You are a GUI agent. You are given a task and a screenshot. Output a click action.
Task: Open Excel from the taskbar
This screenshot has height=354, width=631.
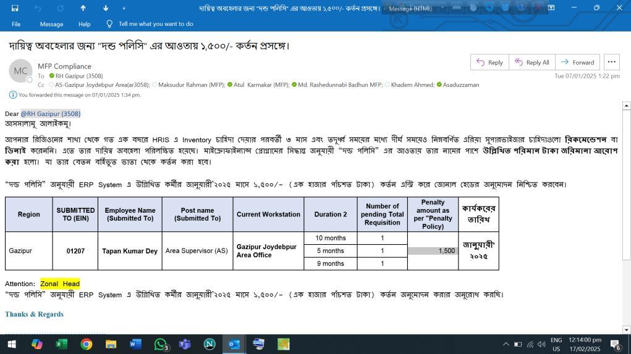coord(61,344)
